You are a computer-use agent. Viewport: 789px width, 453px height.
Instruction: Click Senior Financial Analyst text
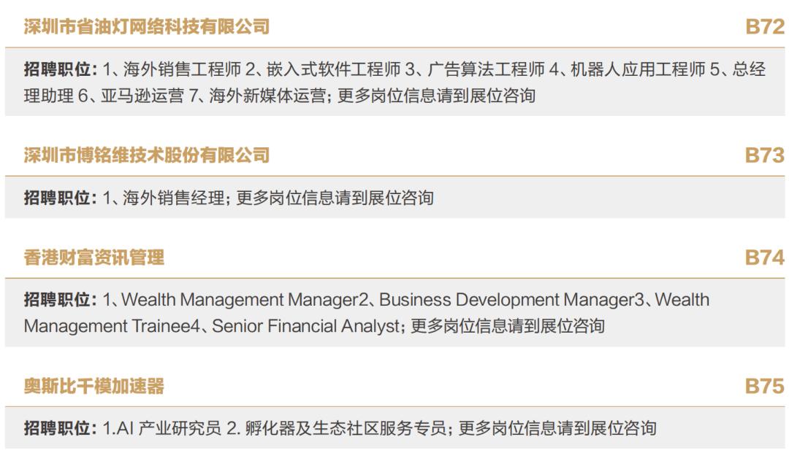(306, 327)
